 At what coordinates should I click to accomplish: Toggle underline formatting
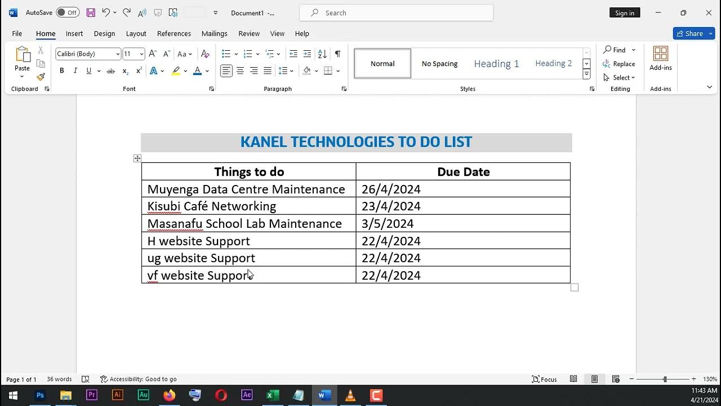(x=88, y=71)
